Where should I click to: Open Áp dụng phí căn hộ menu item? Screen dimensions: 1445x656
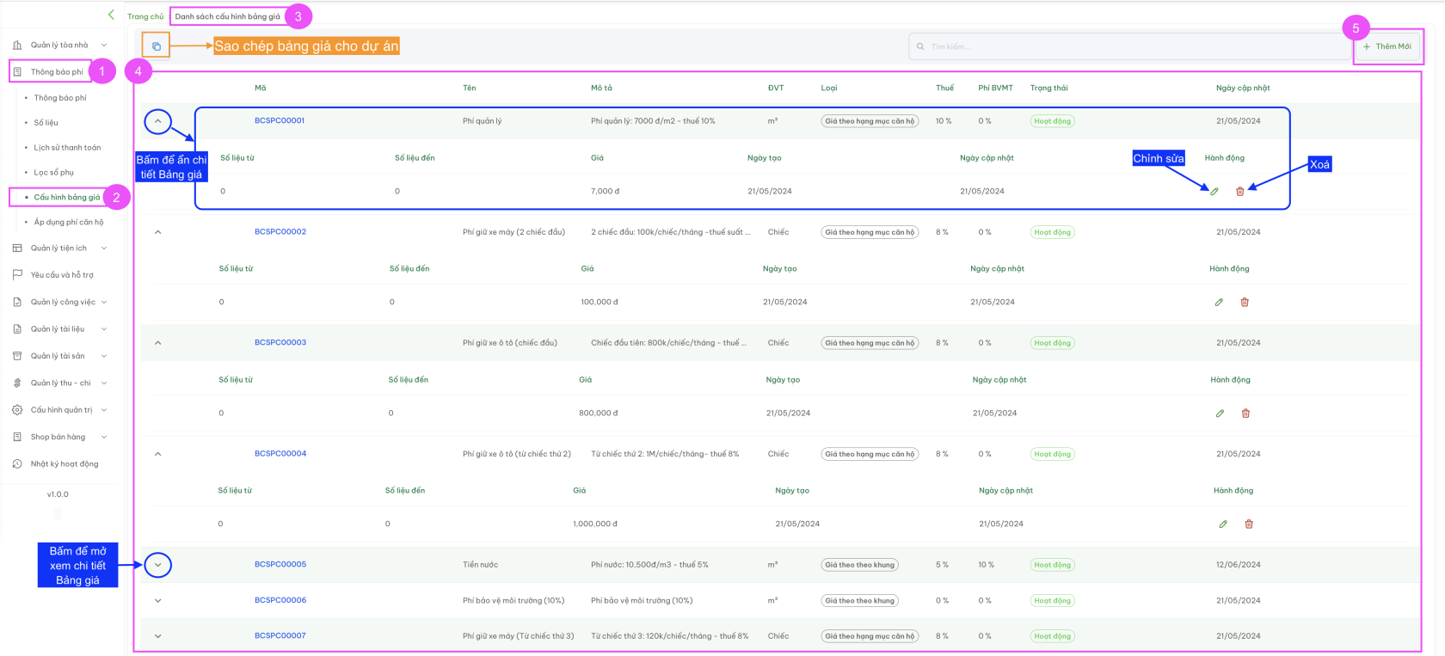69,223
